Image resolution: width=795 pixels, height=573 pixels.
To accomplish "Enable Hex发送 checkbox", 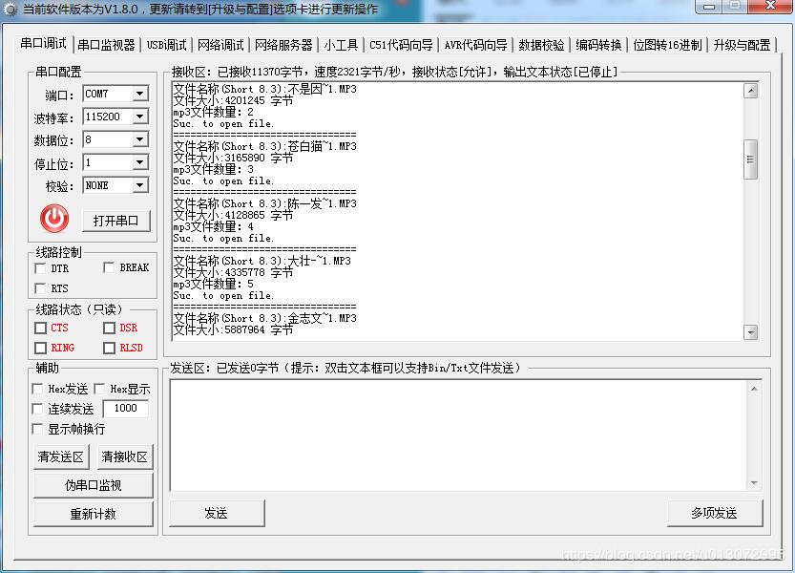I will coord(37,389).
